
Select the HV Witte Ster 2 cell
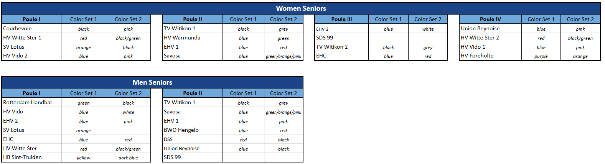(x=490, y=38)
